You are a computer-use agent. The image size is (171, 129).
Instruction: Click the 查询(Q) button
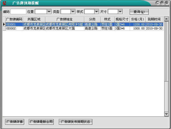click(139, 12)
